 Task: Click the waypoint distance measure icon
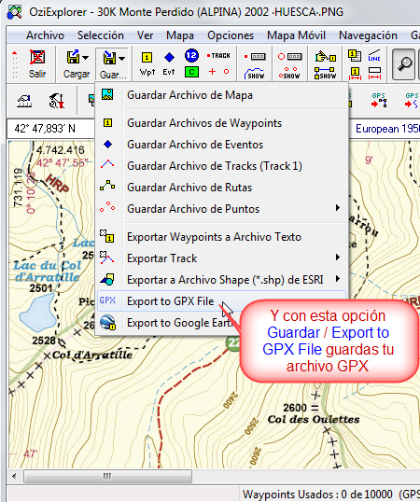tap(355, 74)
